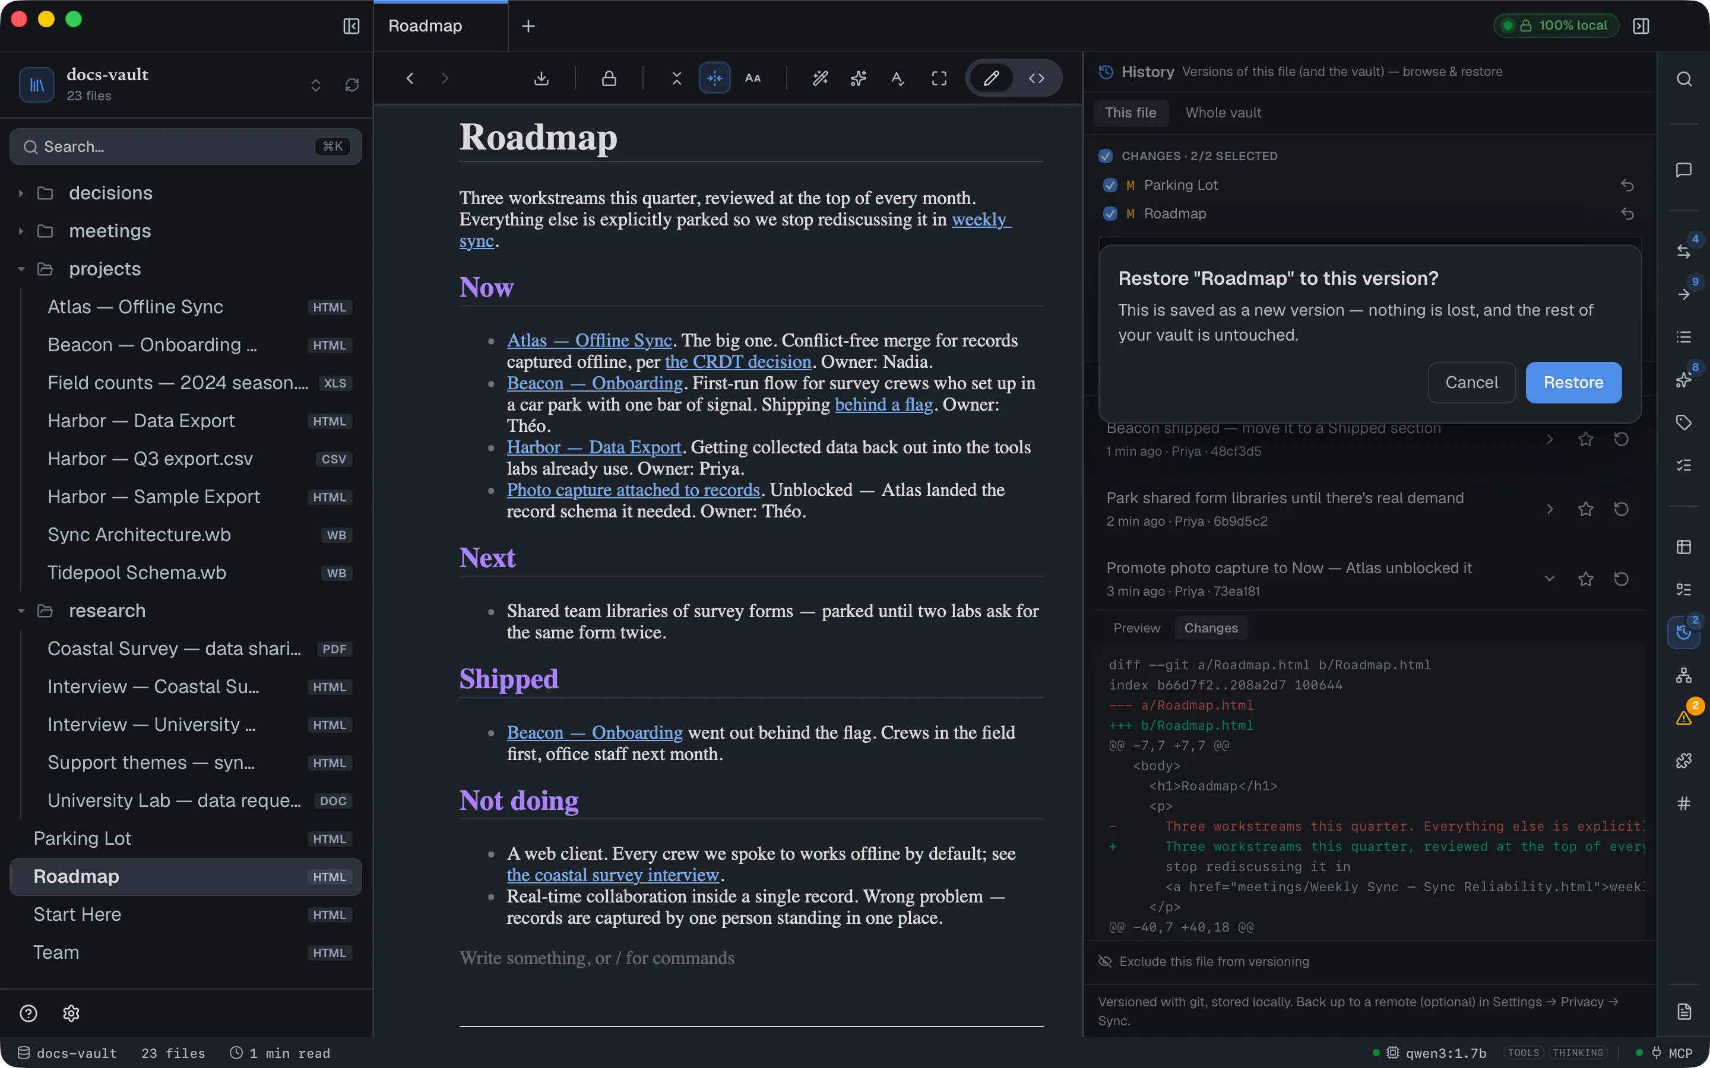Toggle the Changes select-all checkbox
The width and height of the screenshot is (1710, 1068).
pos(1106,156)
